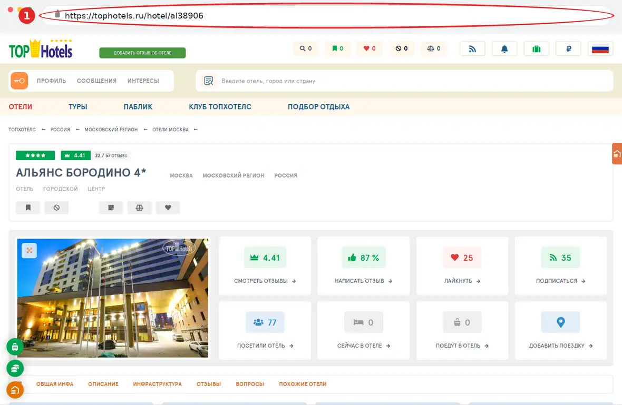Open the blocked hotels counter in header
The image size is (622, 405).
click(x=402, y=48)
